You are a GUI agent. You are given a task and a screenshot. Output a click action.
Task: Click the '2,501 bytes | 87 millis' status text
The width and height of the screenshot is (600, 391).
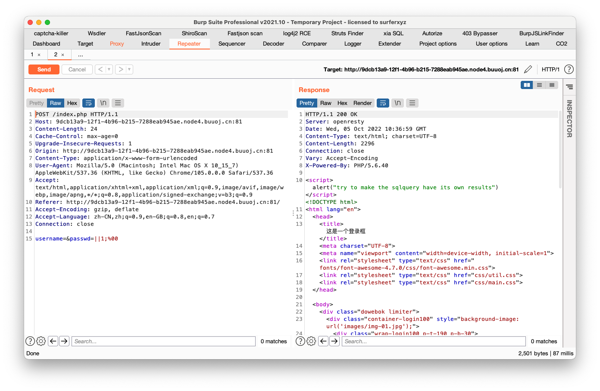[x=546, y=353]
